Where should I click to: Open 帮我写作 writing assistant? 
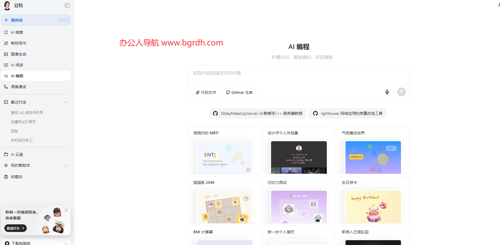pos(36,43)
